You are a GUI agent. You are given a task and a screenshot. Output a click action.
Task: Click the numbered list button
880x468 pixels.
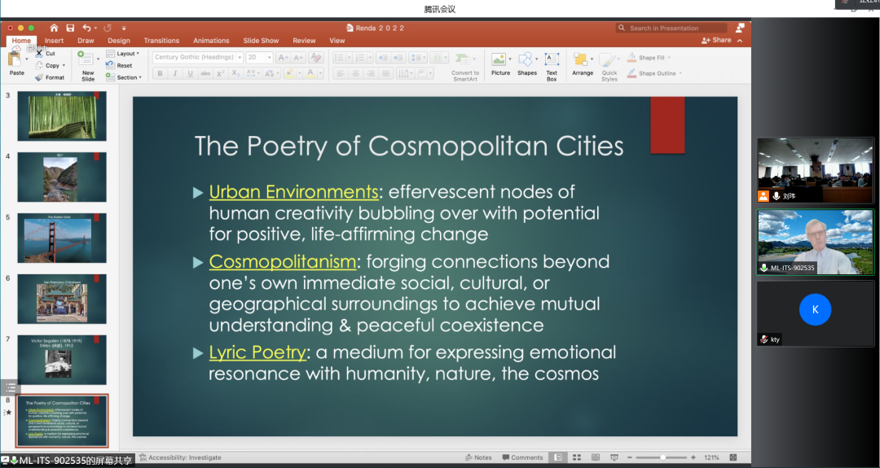[359, 57]
